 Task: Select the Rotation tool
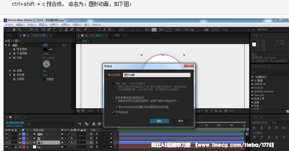pos(26,30)
